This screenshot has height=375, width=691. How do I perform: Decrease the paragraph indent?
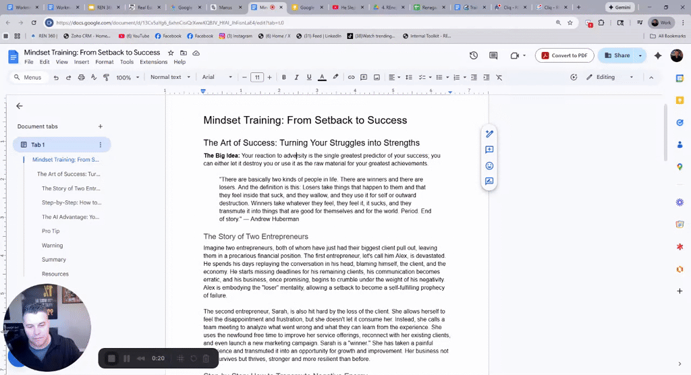(x=474, y=78)
